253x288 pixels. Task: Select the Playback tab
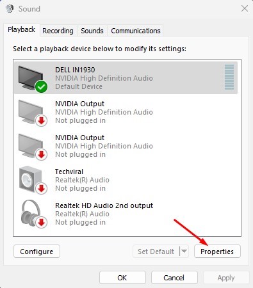(21, 29)
